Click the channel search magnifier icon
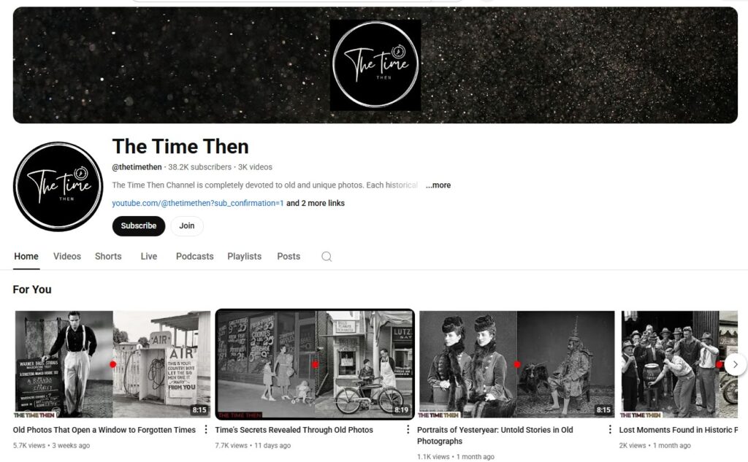748x462 pixels. [327, 256]
